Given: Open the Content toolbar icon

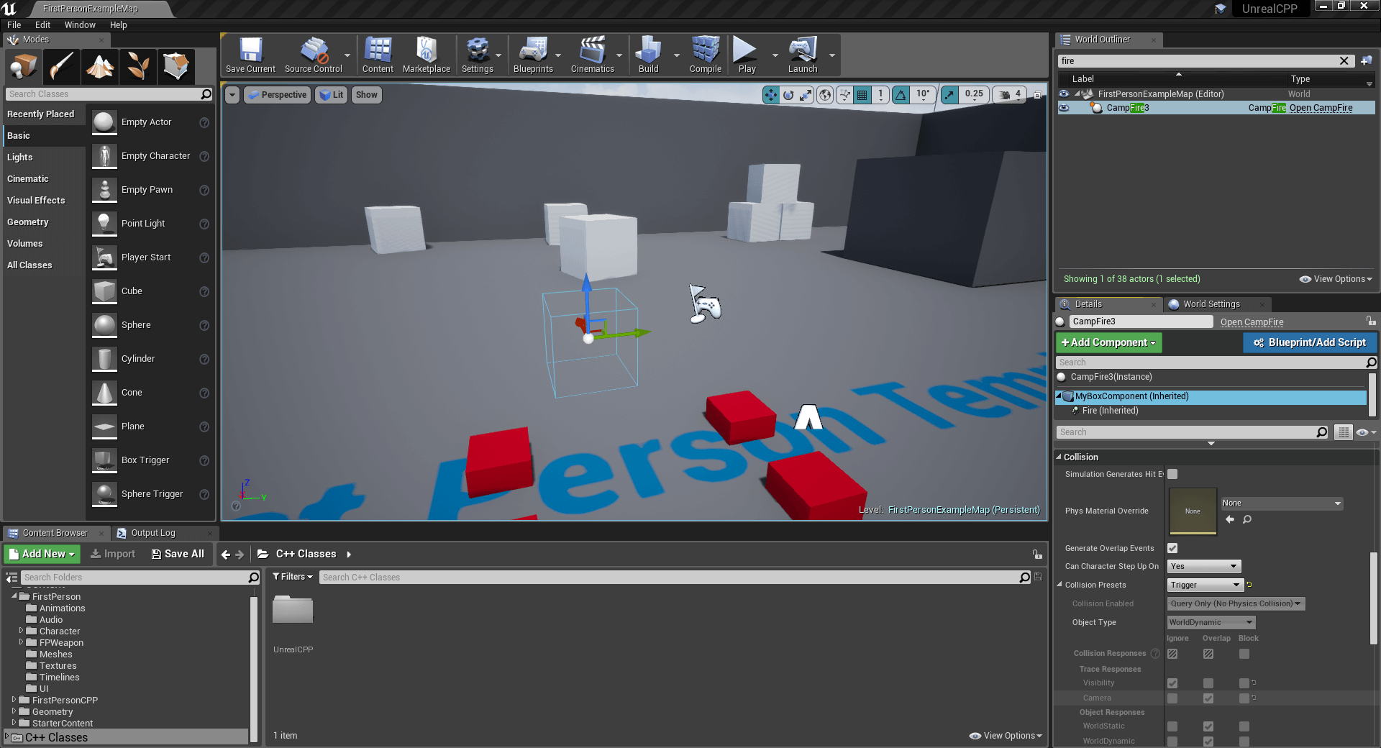Looking at the screenshot, I should point(378,55).
